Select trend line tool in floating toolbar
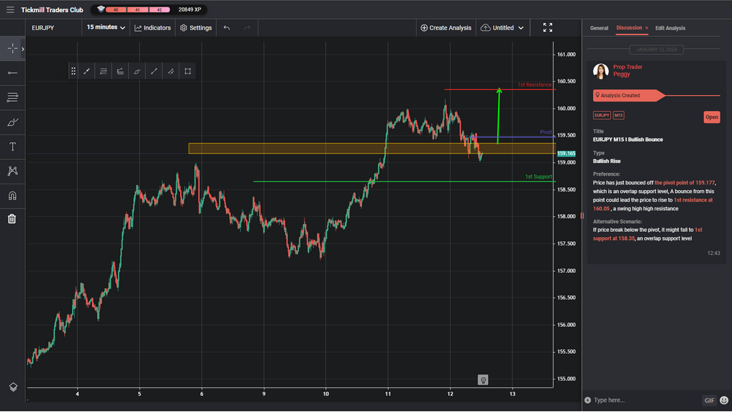The width and height of the screenshot is (732, 412). tap(87, 71)
